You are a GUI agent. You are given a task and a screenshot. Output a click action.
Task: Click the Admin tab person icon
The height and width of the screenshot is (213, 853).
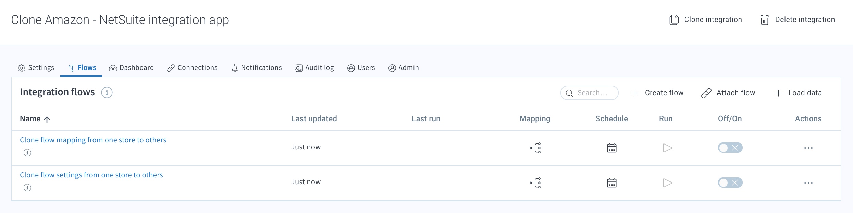392,68
